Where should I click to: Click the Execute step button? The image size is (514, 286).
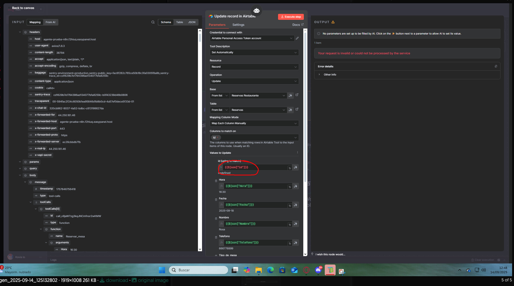(x=291, y=17)
